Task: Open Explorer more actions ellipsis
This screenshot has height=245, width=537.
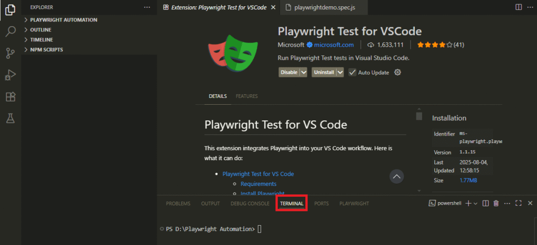Action: click(147, 7)
